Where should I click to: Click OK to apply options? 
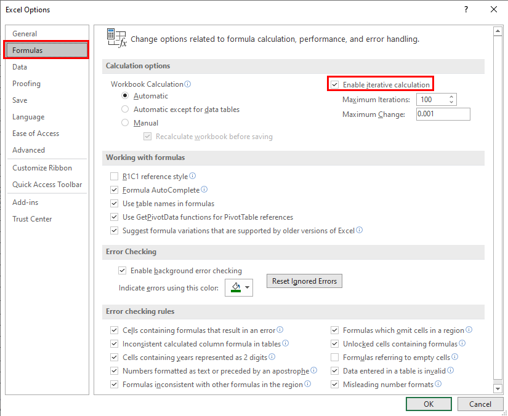point(429,404)
